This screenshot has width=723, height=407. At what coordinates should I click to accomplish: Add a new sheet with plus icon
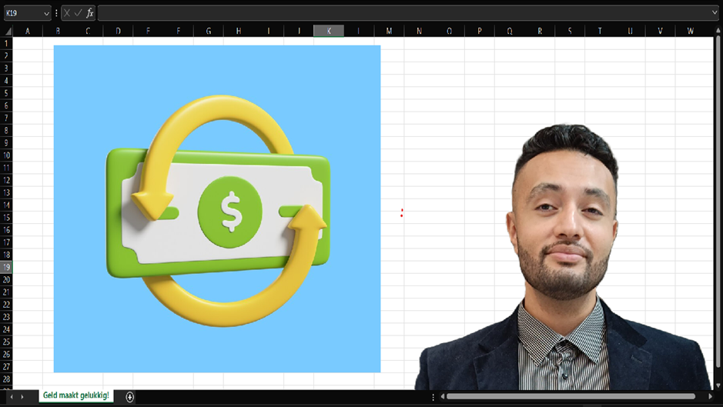[x=129, y=397]
